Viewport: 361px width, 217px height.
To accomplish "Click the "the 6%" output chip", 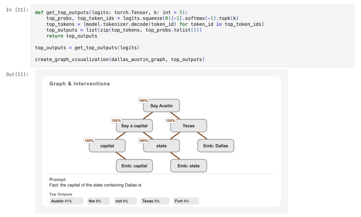I will (99, 201).
